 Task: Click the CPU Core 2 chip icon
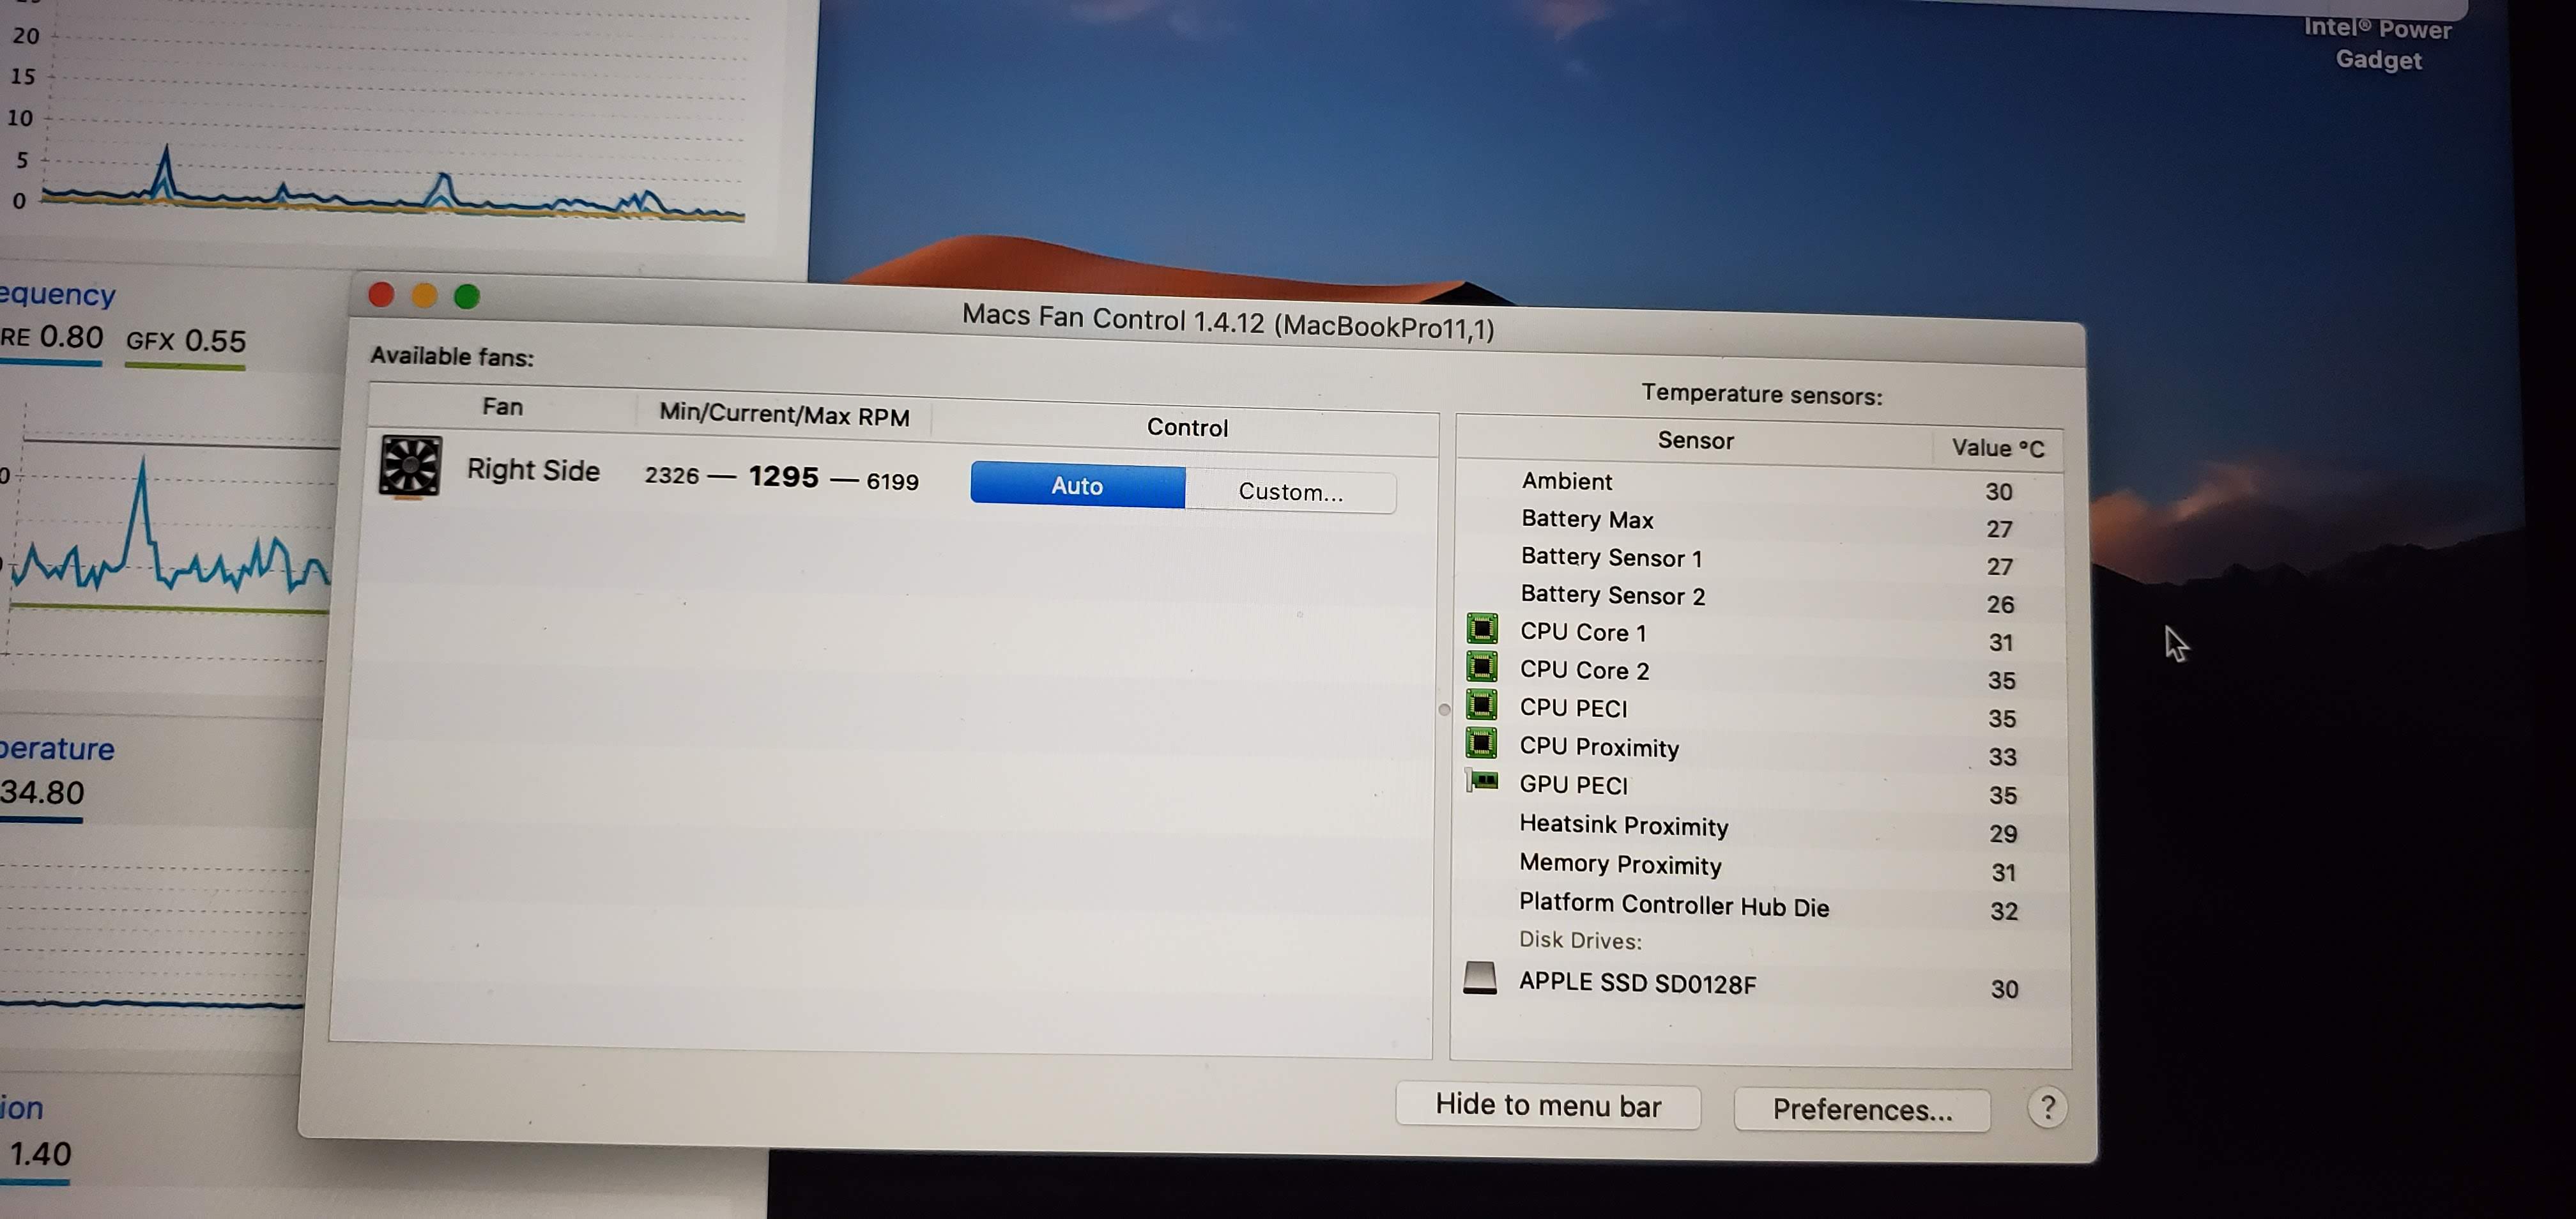click(1482, 667)
